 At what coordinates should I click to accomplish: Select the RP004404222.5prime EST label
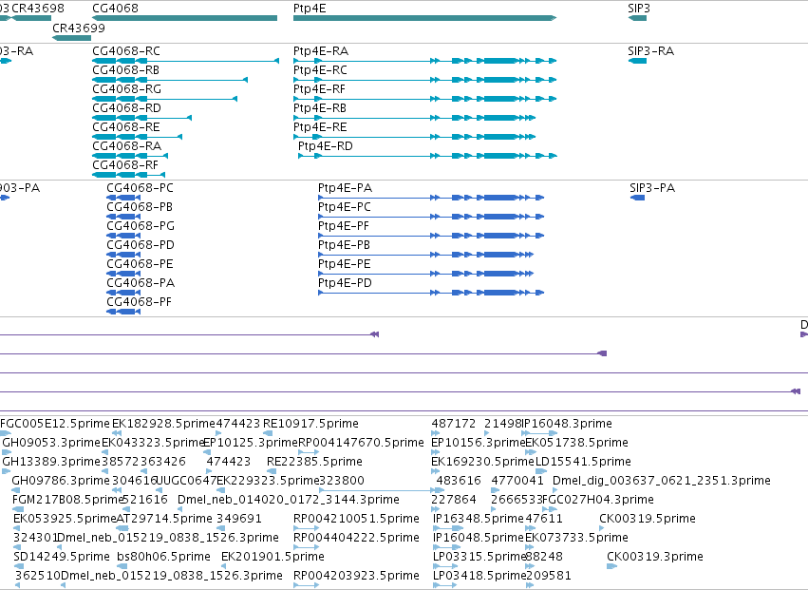(x=356, y=538)
